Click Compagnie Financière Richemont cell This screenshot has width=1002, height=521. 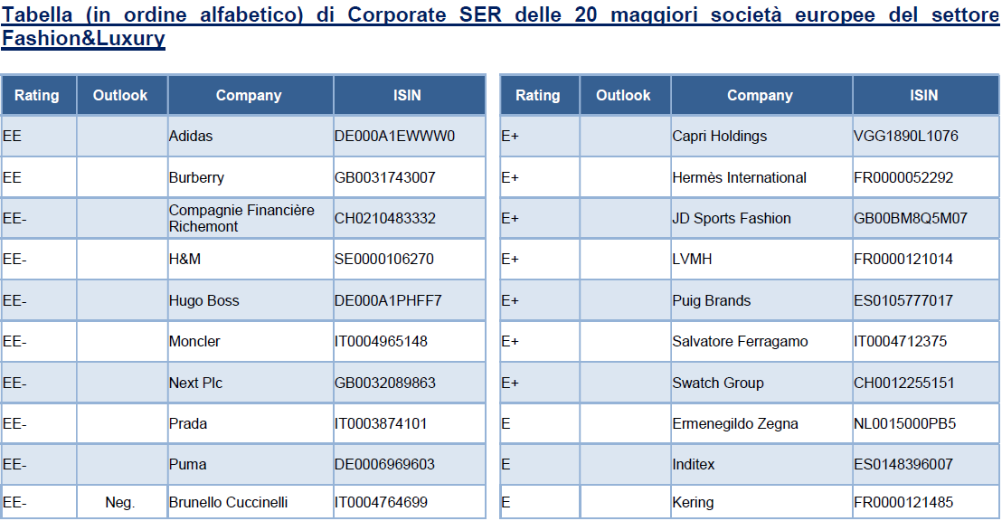pos(241,218)
